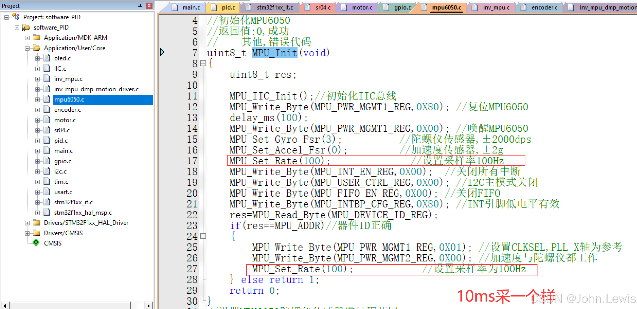Expand the motor.c file node
Viewport: 637px width, 309px height.
[x=38, y=120]
